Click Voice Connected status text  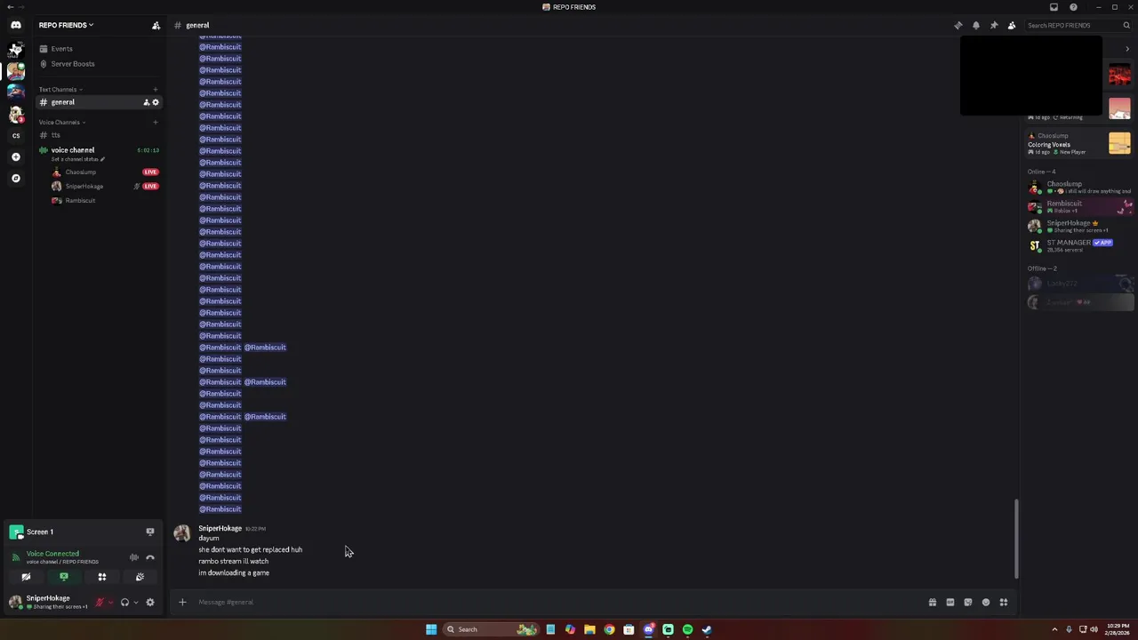tap(52, 554)
